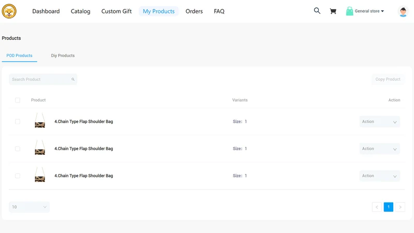This screenshot has height=233, width=414.
Task: Click Size: 1 in third product row
Action: [240, 176]
